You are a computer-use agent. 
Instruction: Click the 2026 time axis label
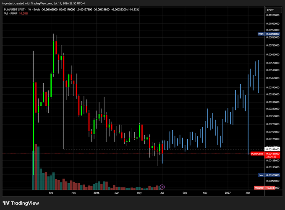pyautogui.click(x=97, y=193)
